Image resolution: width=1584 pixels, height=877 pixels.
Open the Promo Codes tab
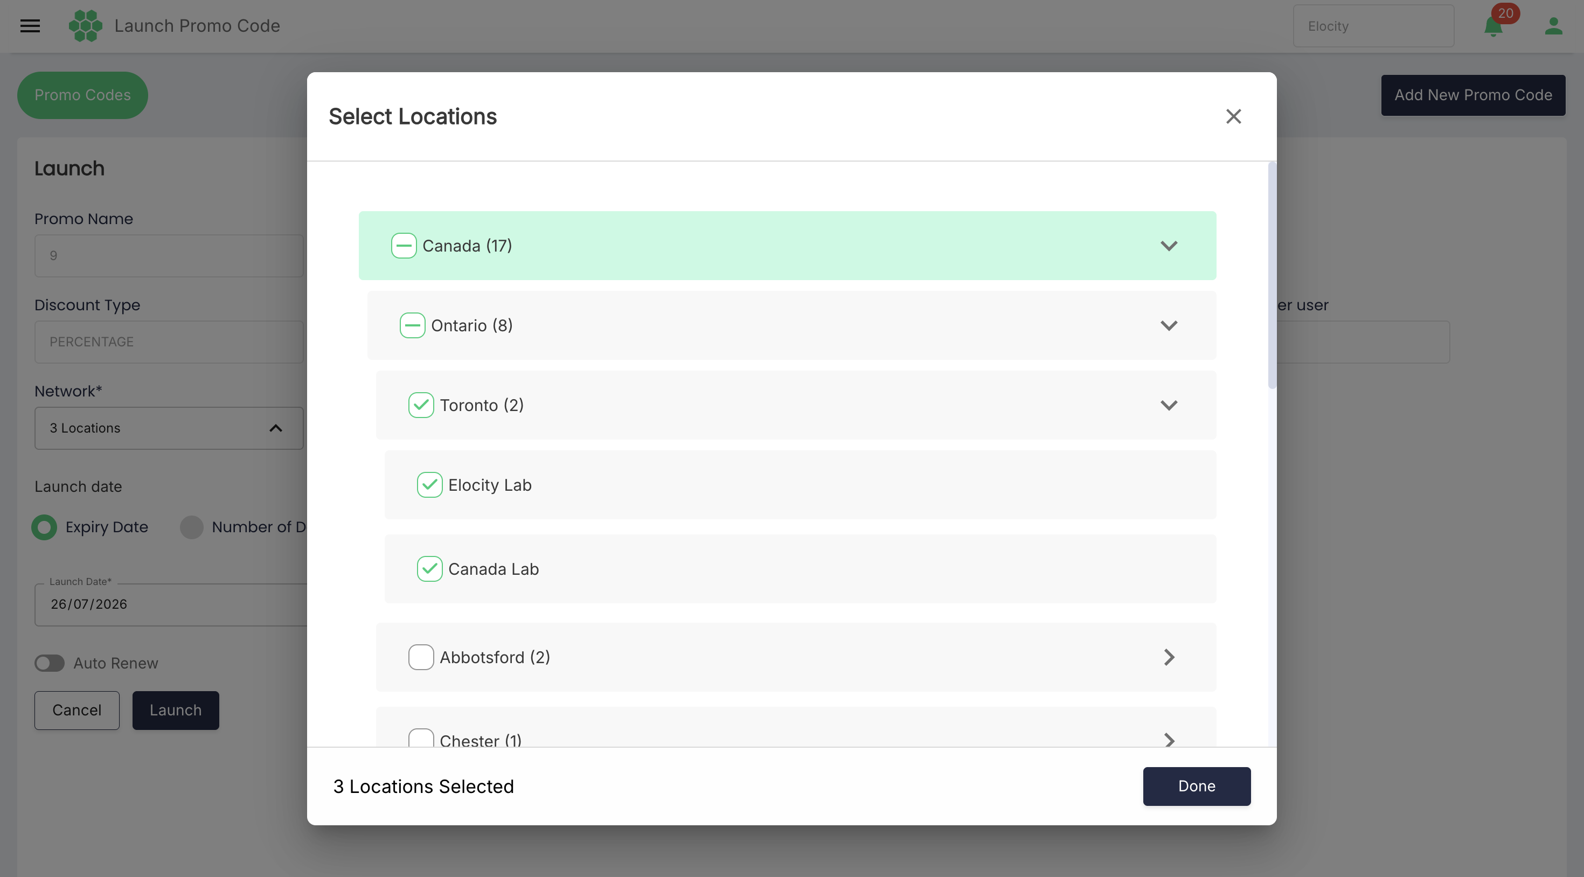click(x=82, y=95)
